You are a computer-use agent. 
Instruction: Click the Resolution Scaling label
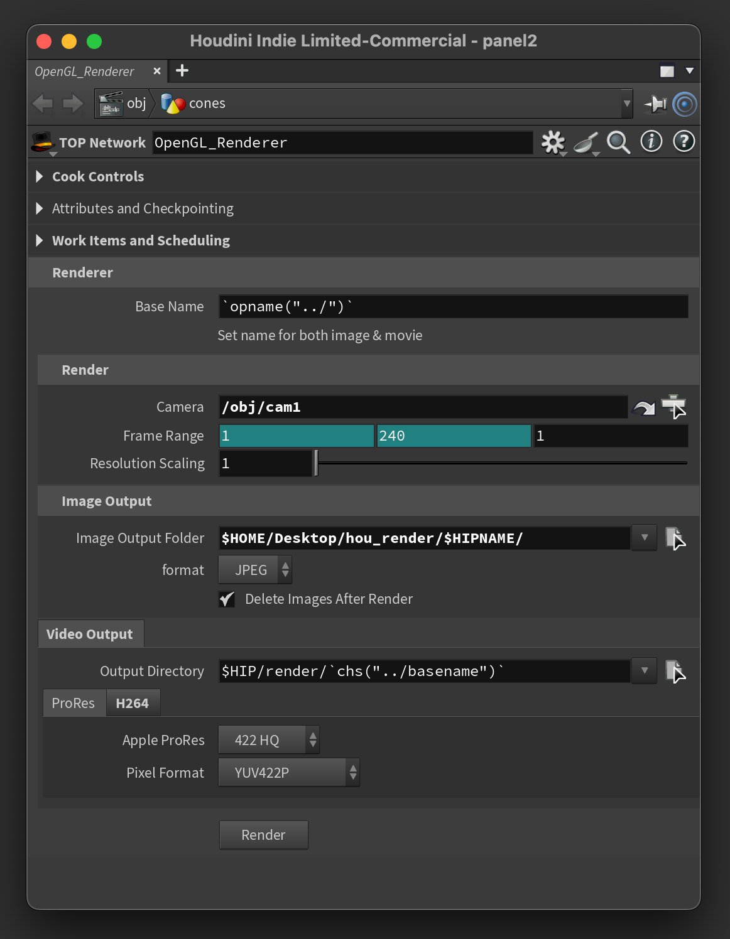coord(147,463)
